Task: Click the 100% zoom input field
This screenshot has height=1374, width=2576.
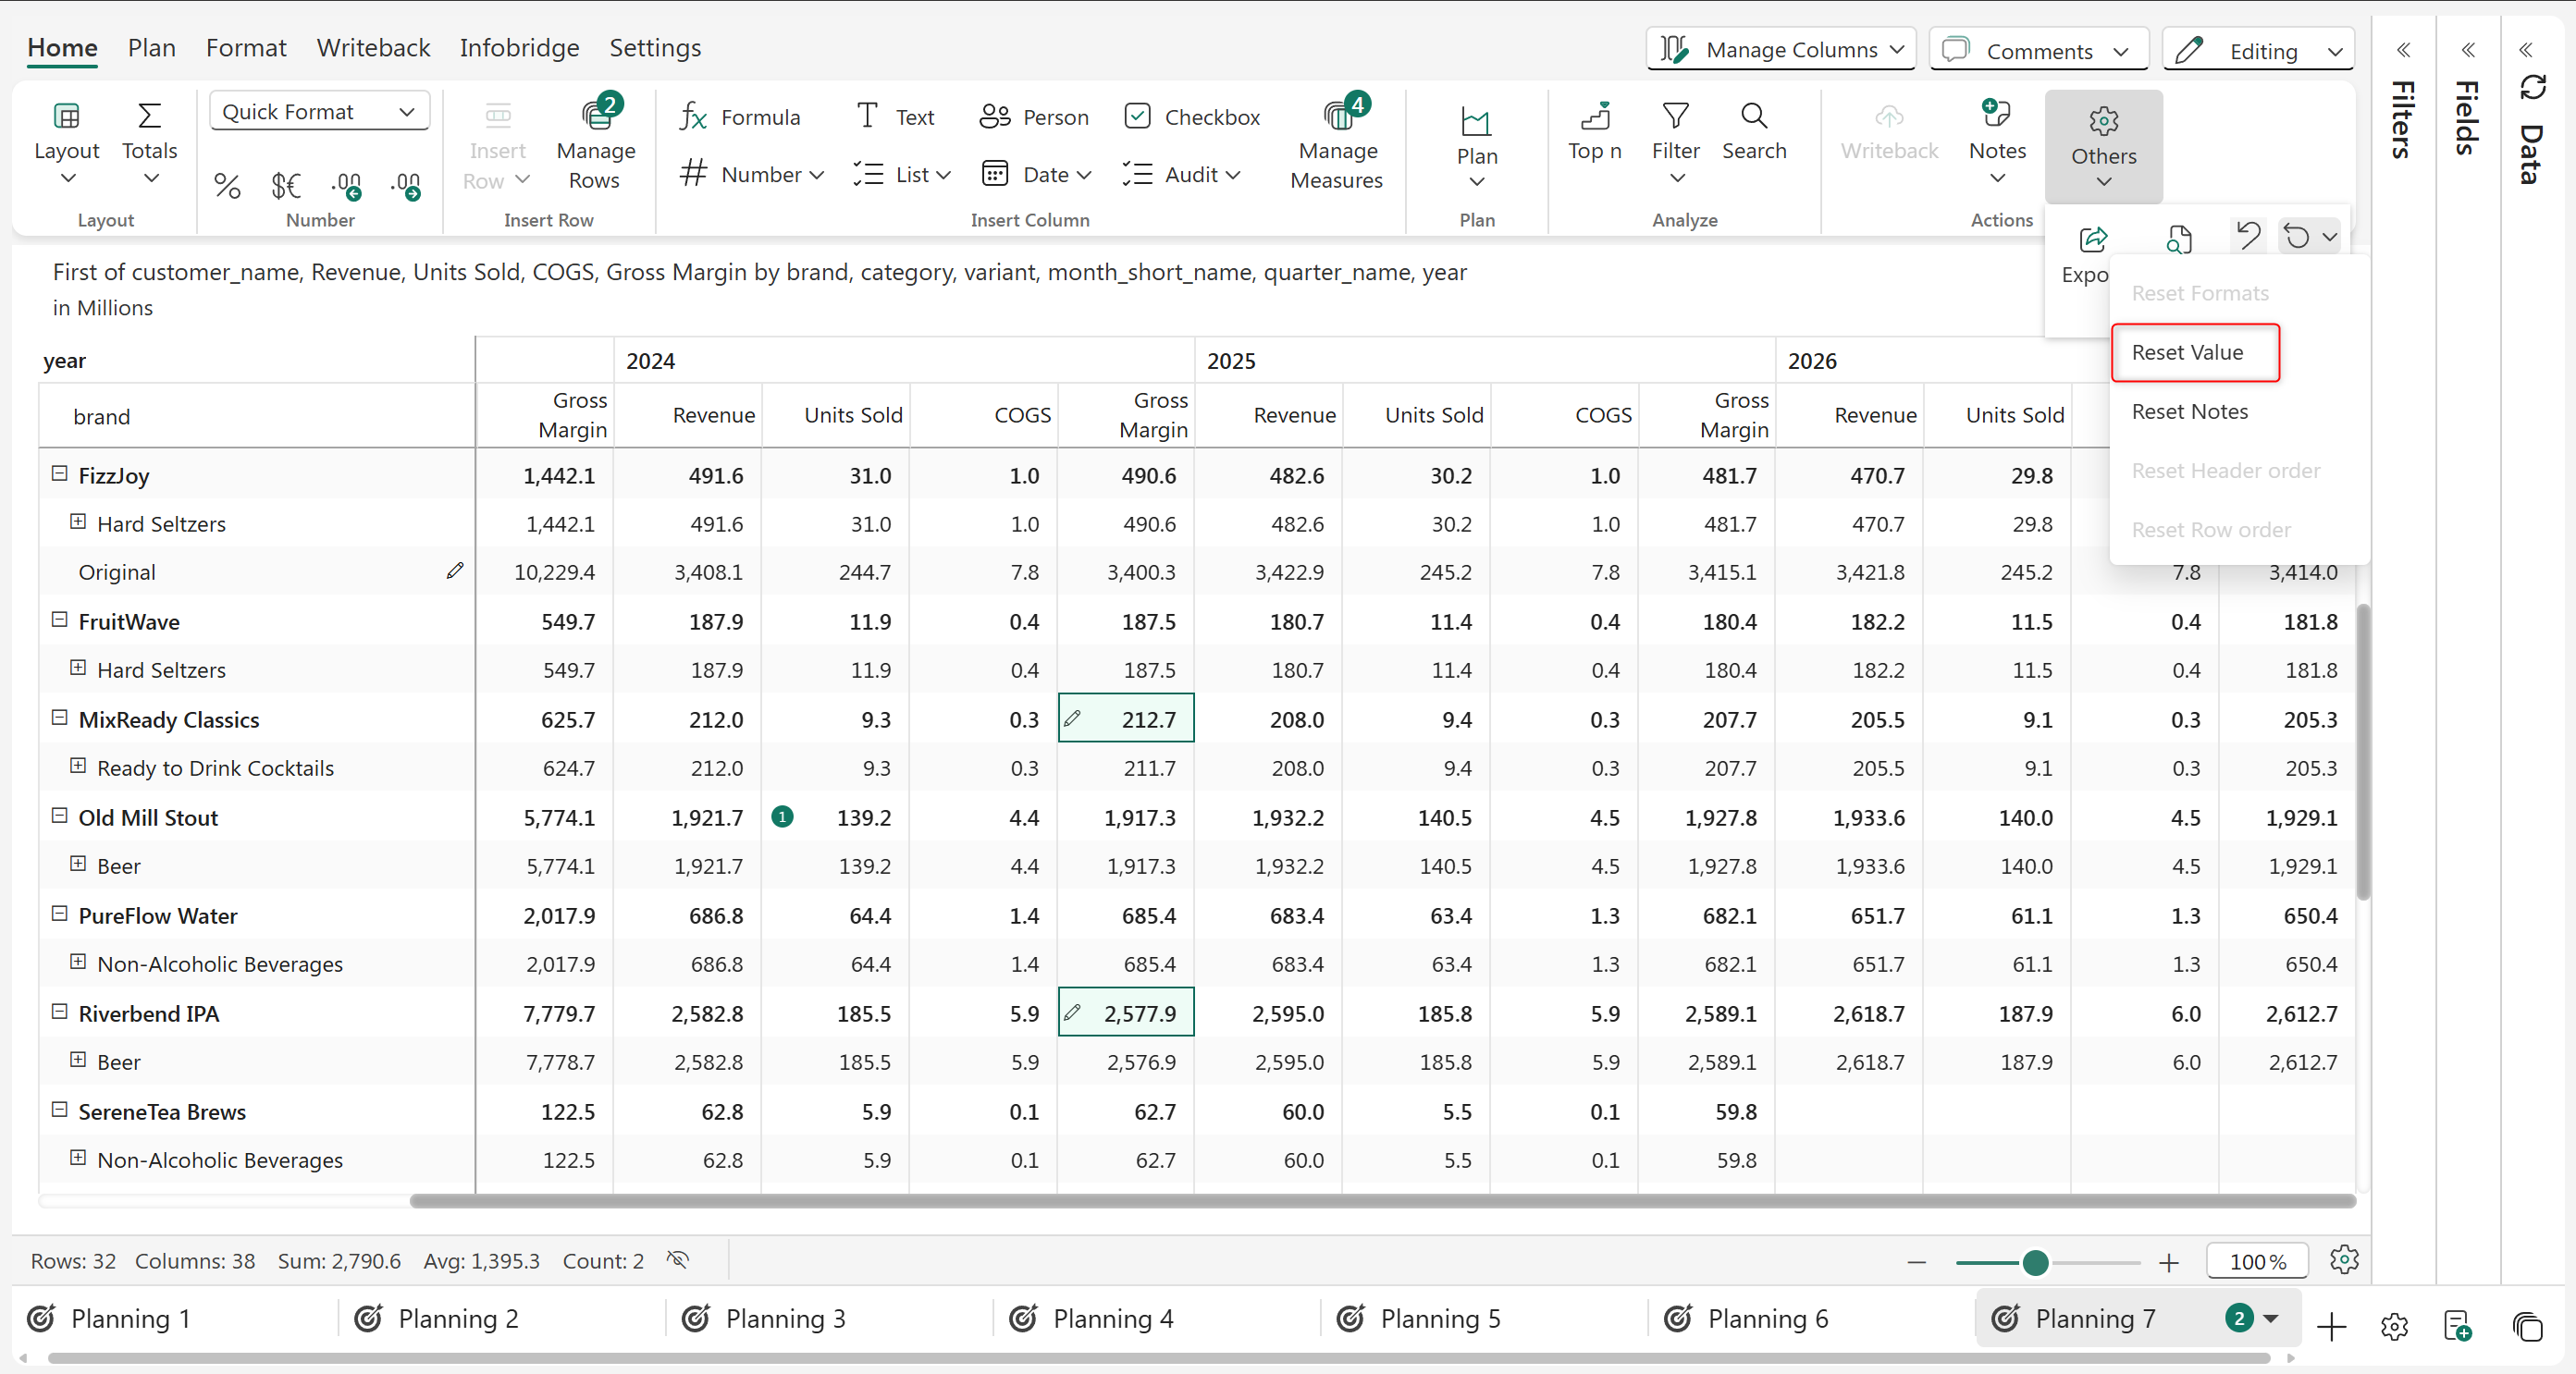Action: (2257, 1262)
